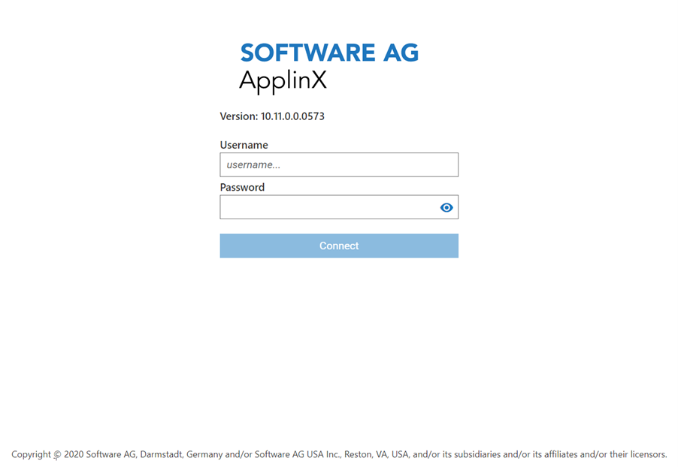Screen dimensions: 678x467
Task: Click the Username label
Action: (x=244, y=145)
